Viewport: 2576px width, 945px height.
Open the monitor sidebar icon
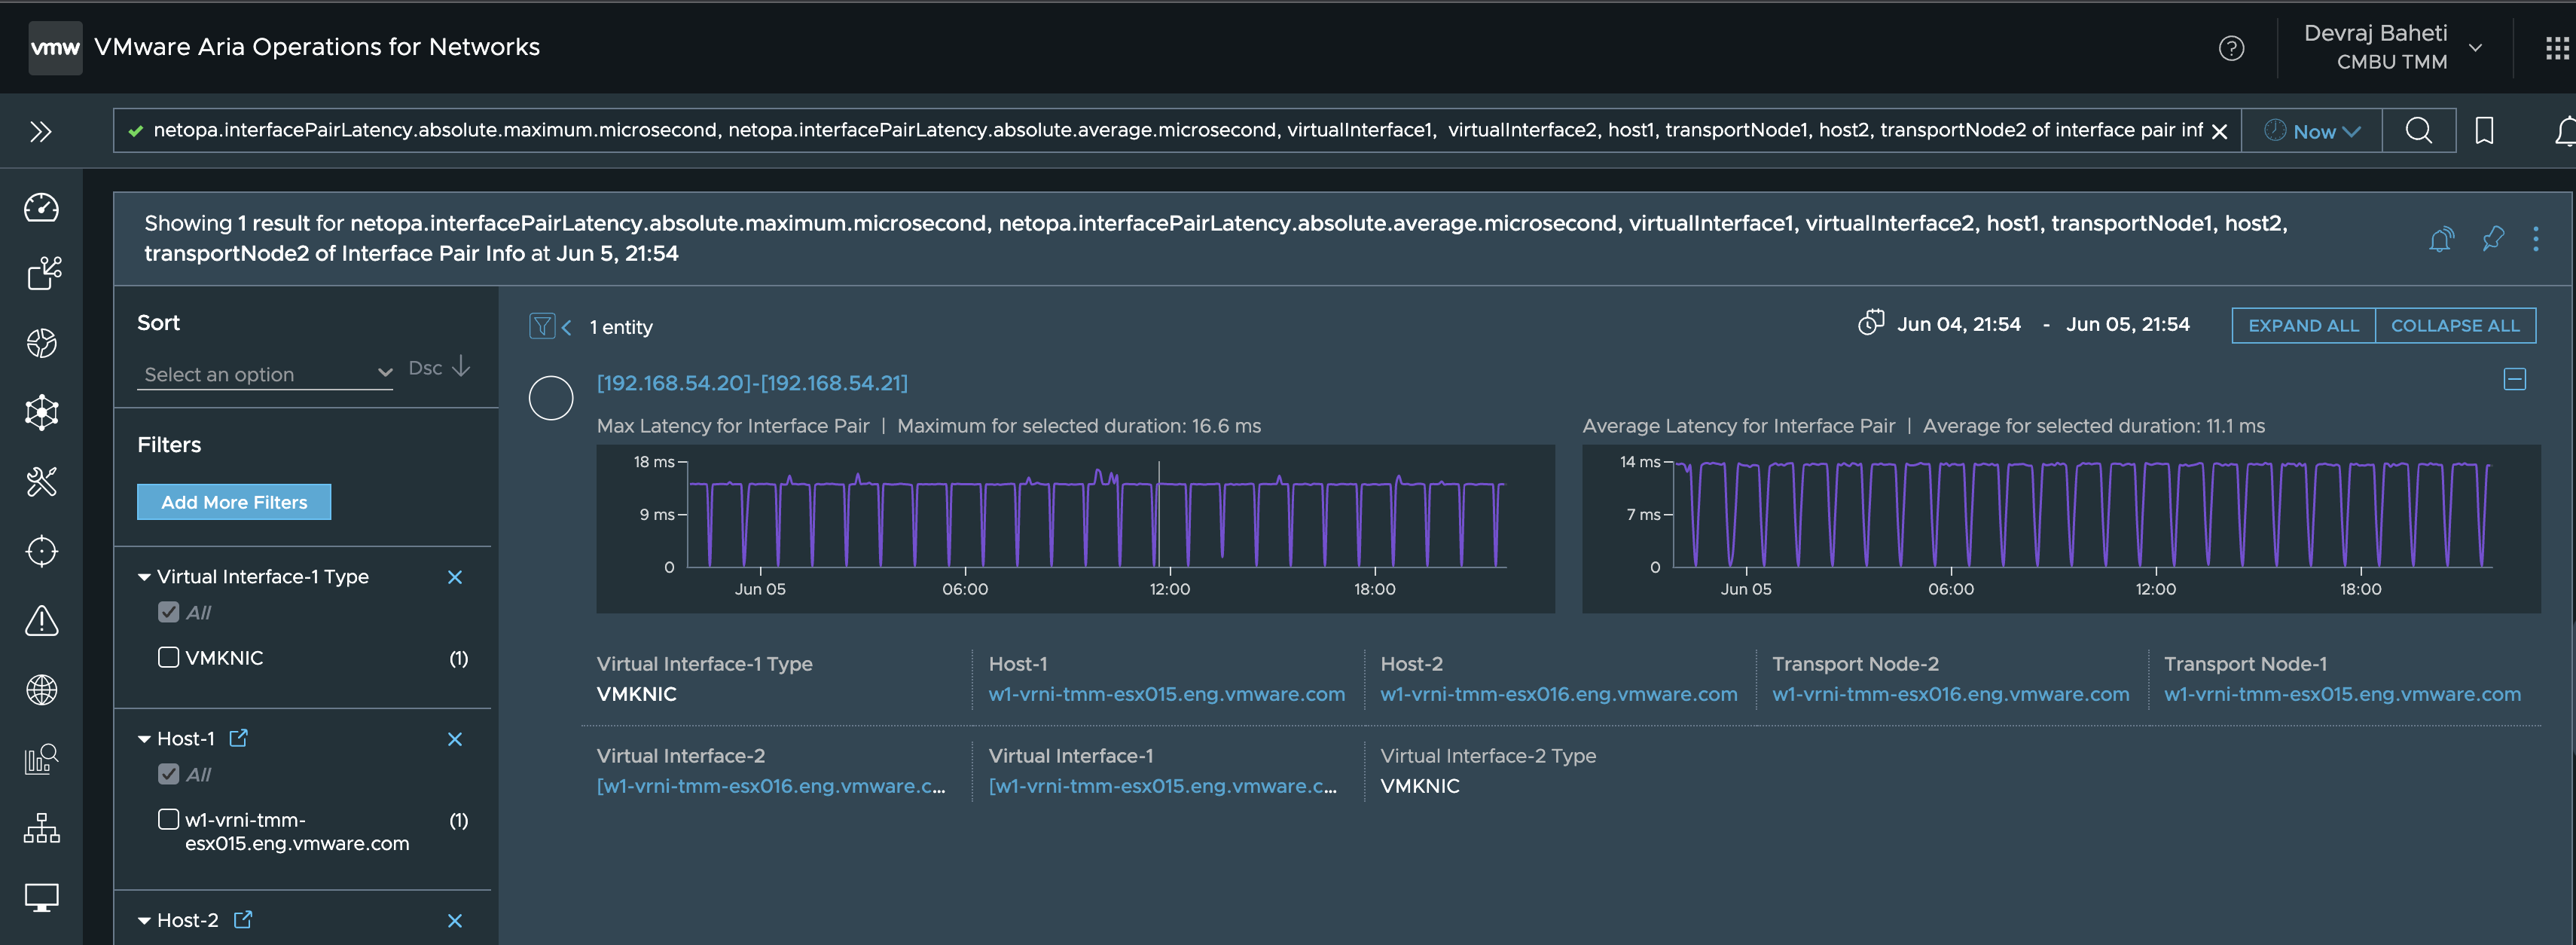tap(41, 897)
